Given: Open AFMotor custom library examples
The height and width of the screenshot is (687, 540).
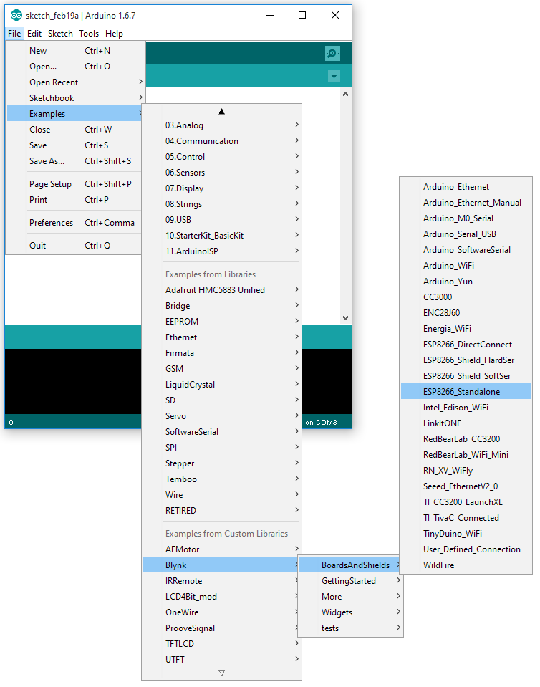Looking at the screenshot, I should click(221, 549).
